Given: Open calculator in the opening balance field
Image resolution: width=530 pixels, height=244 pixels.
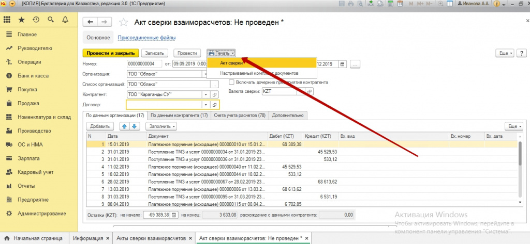Looking at the screenshot, I should point(174,215).
